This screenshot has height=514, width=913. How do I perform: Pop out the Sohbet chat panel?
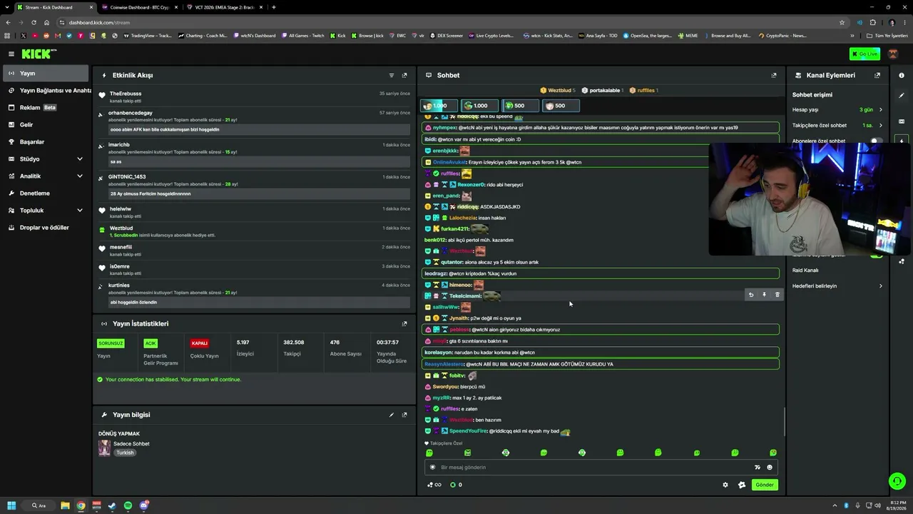(x=774, y=75)
